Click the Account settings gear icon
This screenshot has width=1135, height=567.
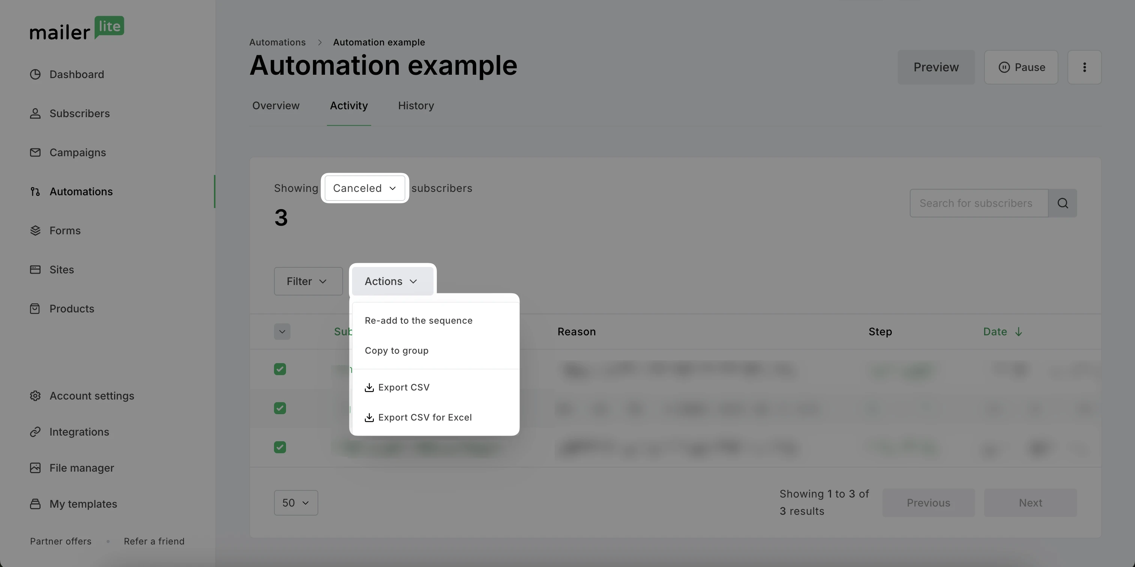[x=35, y=396]
